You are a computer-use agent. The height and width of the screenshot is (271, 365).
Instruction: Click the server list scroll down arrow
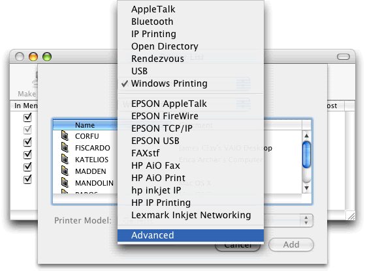pos(307,188)
